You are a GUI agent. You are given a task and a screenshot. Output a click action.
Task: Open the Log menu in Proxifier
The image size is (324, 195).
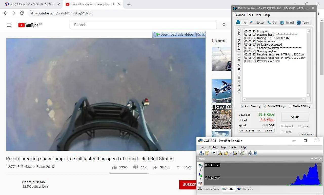tap(223, 147)
